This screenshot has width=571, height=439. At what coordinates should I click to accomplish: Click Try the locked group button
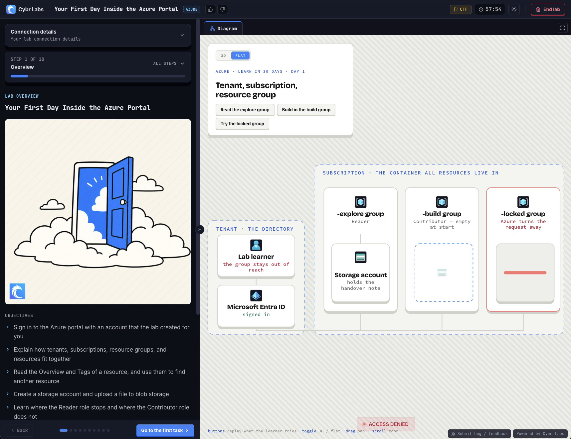click(x=242, y=124)
